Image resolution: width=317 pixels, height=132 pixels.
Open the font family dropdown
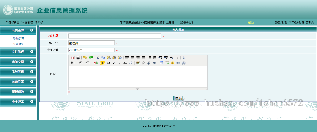81,63
